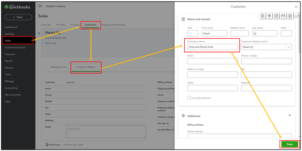Collapse the navigation with the hamburger icon
The image size is (302, 151).
(x=41, y=6)
